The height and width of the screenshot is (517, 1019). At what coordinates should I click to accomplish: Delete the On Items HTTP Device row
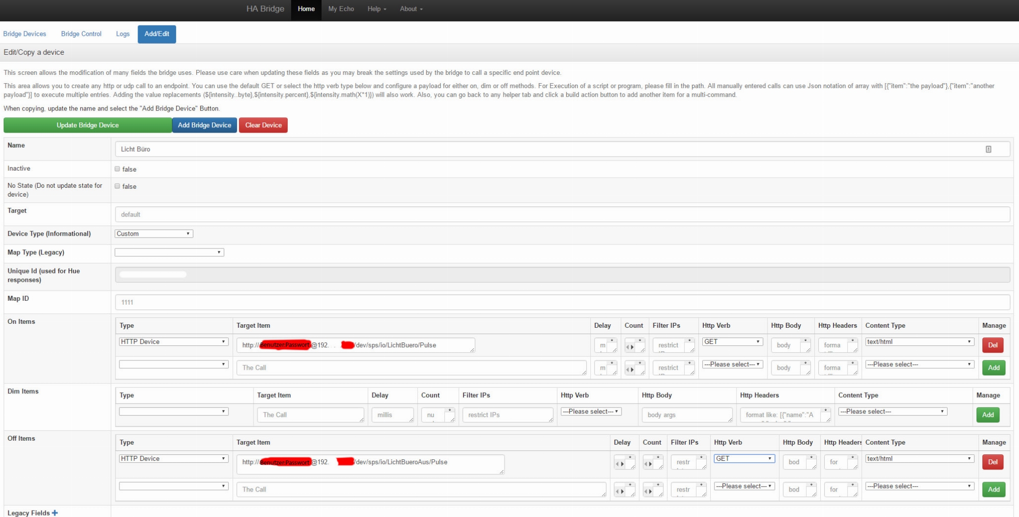993,345
